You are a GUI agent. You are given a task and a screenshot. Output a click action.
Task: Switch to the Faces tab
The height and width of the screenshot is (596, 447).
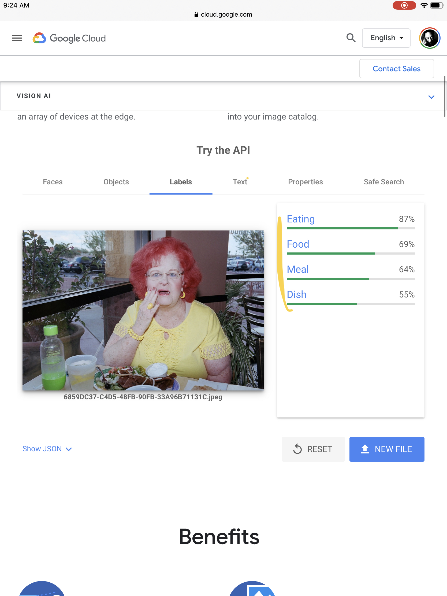[x=53, y=182]
